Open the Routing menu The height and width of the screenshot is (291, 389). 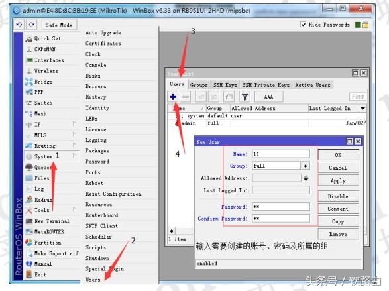coord(44,146)
